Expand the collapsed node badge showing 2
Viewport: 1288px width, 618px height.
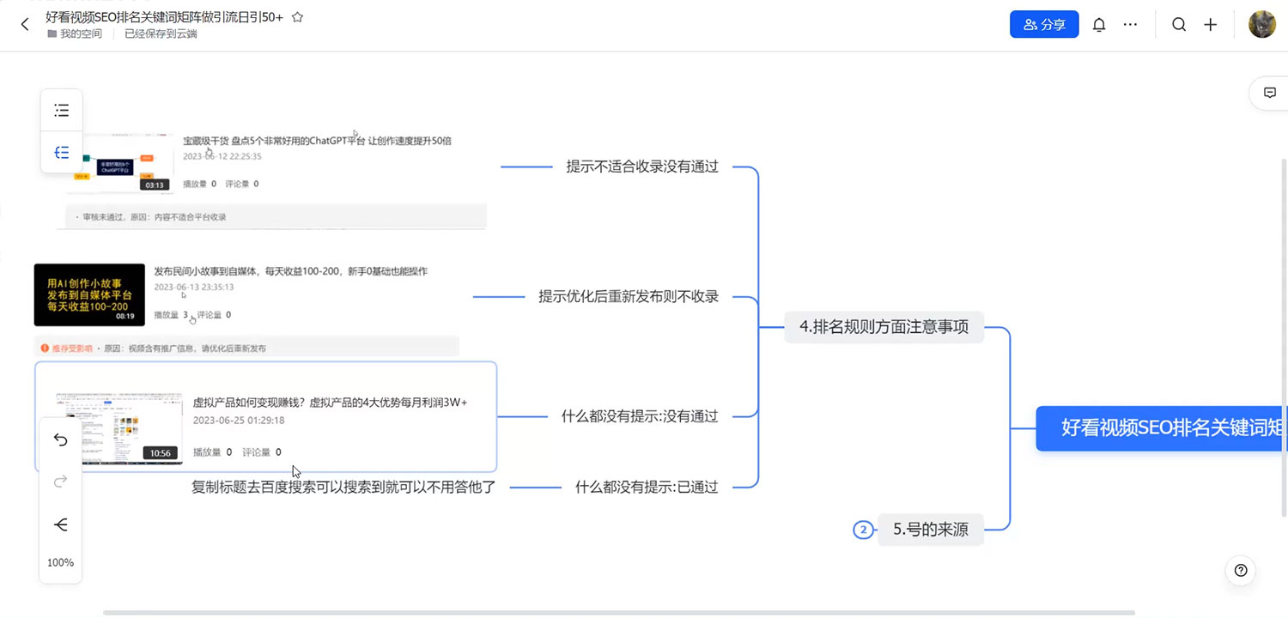[x=863, y=530]
